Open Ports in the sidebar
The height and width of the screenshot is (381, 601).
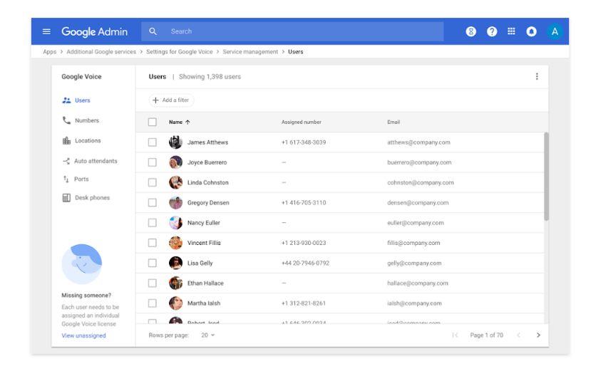[x=76, y=179]
